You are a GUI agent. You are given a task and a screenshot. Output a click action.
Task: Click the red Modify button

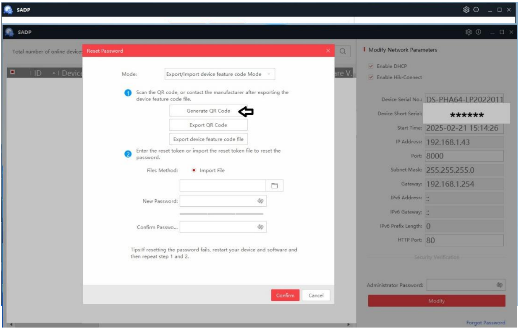point(437,301)
